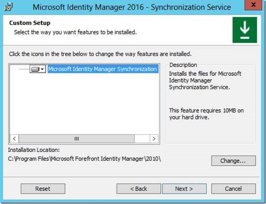Click the "Custom Setup" heading
Image resolution: width=266 pixels, height=204 pixels.
pyautogui.click(x=30, y=23)
